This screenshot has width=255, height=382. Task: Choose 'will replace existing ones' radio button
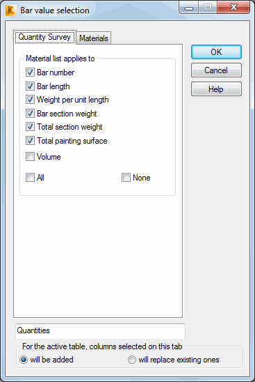click(132, 360)
